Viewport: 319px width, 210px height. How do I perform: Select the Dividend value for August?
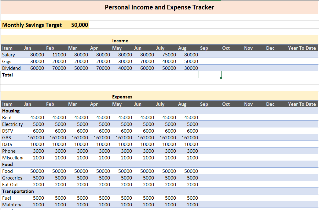click(x=191, y=68)
